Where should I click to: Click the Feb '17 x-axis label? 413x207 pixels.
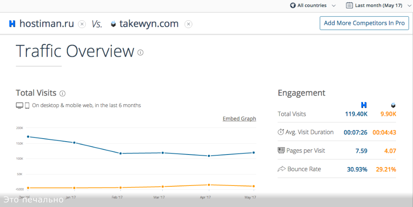117,197
